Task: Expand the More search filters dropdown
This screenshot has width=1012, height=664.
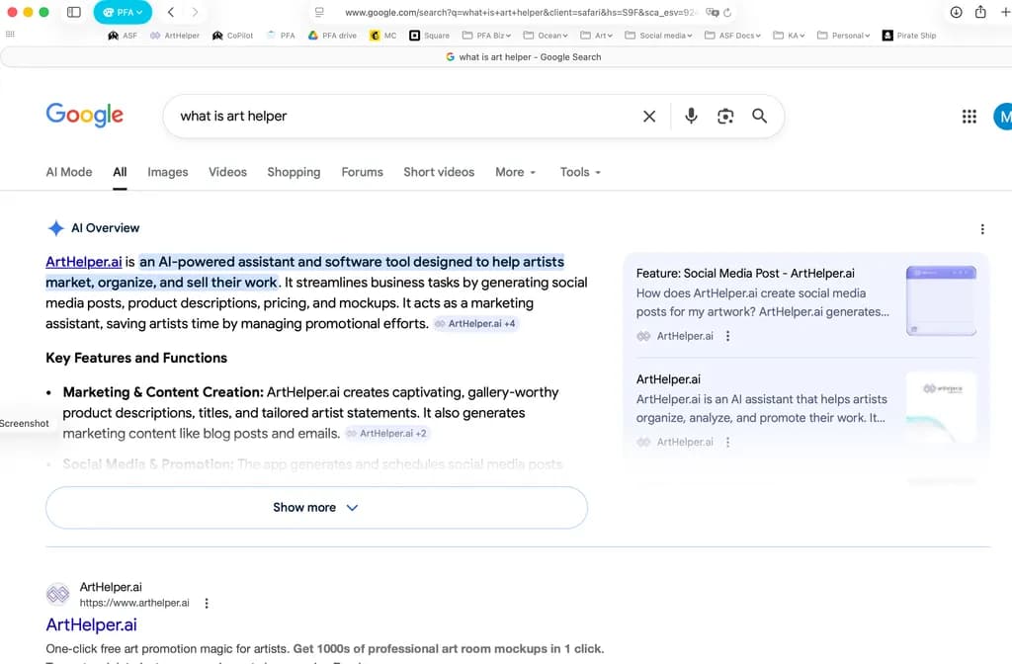Action: coord(515,172)
